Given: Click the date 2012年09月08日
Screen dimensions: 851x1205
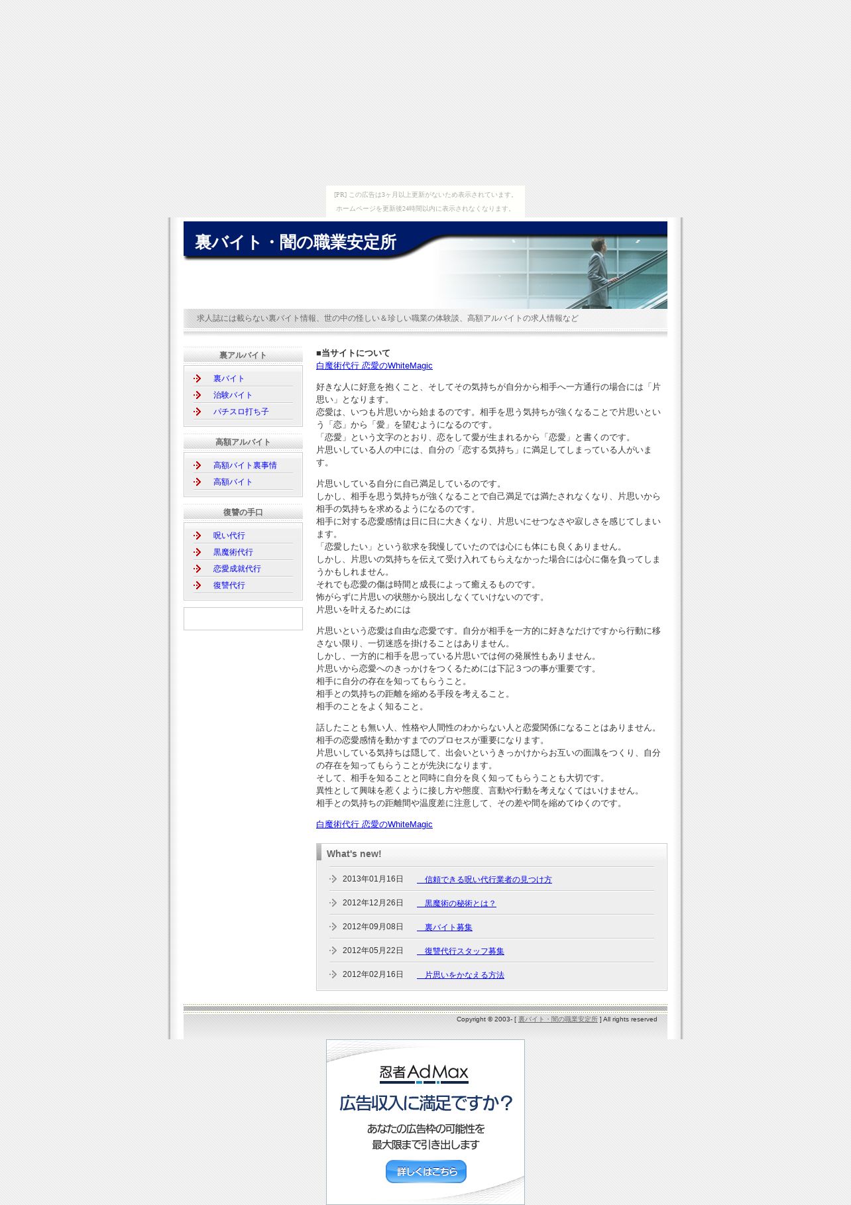Looking at the screenshot, I should tap(373, 927).
